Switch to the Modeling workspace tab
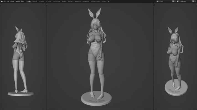The image size is (197, 110). click(35, 1)
